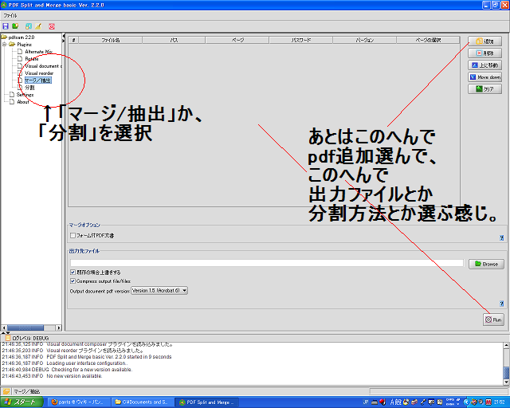510x408 pixels.
Task: Click the Move down button
Action: (x=484, y=77)
